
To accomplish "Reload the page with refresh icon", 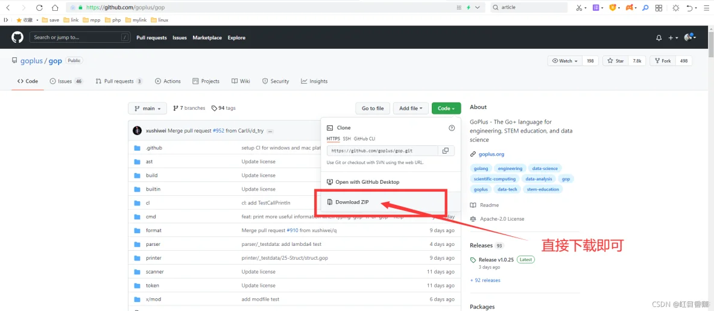I will click(39, 8).
